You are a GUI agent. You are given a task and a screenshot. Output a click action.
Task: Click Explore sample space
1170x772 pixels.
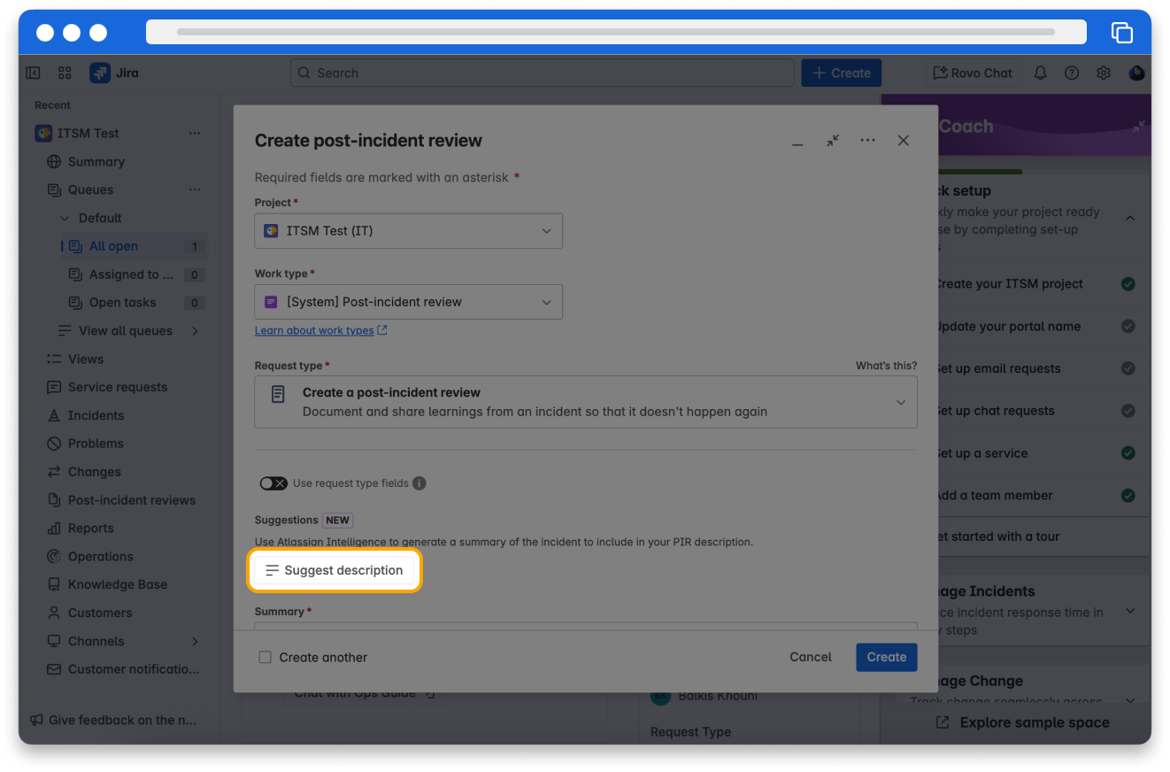coord(1022,722)
